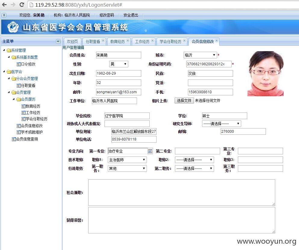Collapse the main menu sidebar panel

(x=58, y=41)
